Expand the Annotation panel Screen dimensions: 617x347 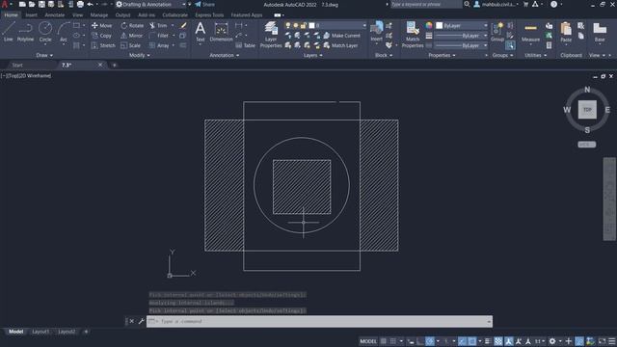tap(225, 56)
